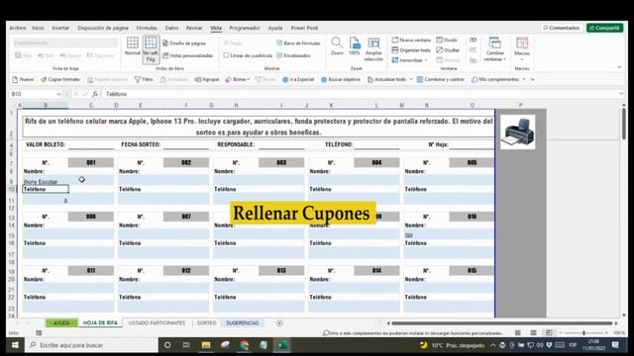Image resolution: width=634 pixels, height=356 pixels.
Task: Click the insert function fx icon
Action: [x=95, y=94]
